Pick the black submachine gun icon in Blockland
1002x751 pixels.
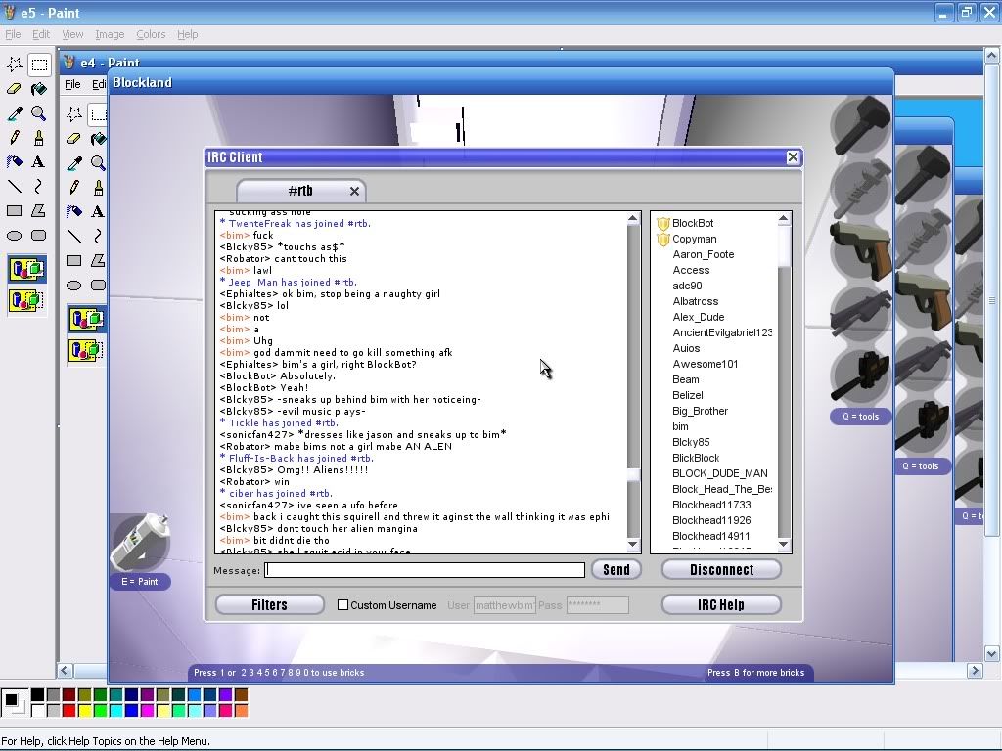[861, 375]
